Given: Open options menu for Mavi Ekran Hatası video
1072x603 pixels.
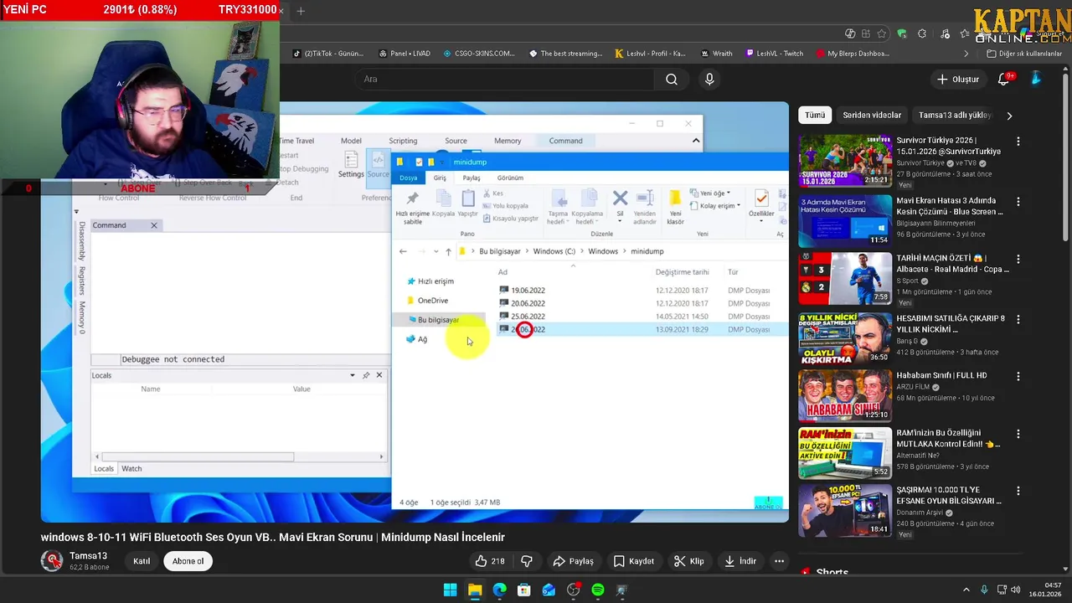Looking at the screenshot, I should [x=1018, y=202].
